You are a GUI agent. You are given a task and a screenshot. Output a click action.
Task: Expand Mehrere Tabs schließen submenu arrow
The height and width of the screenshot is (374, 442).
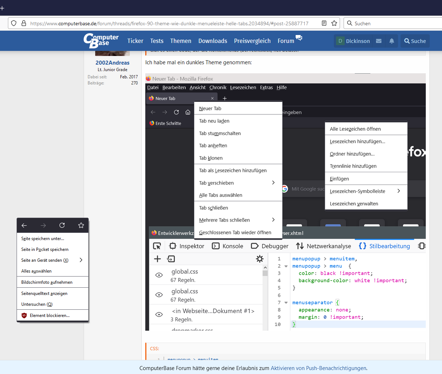click(x=273, y=219)
